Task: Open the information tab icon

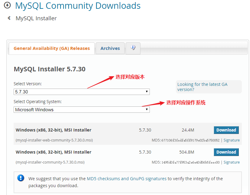Action: (133, 48)
